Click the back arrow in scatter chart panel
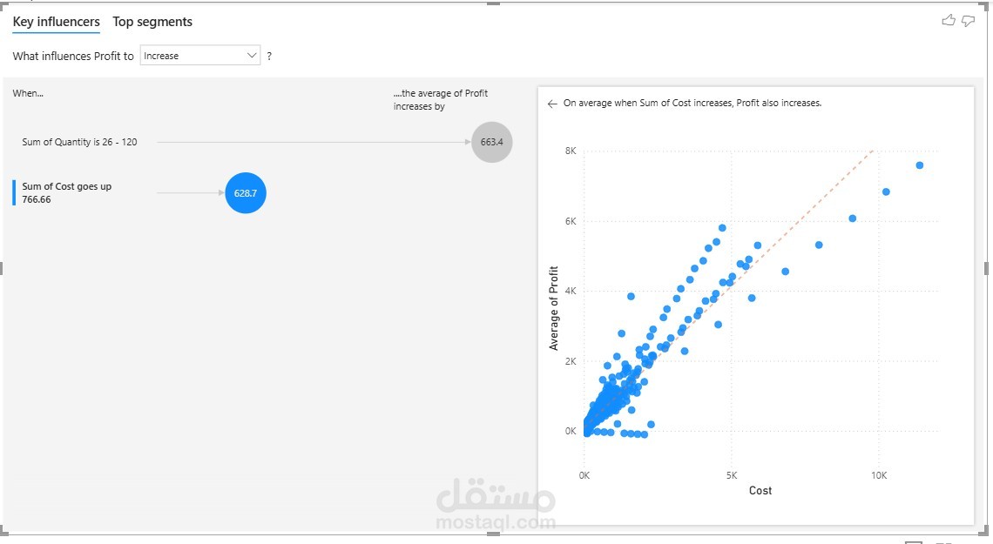 pyautogui.click(x=552, y=104)
